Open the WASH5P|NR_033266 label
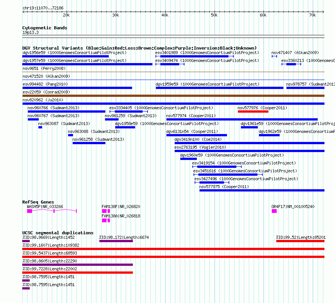The image size is (335, 303). [x=45, y=207]
